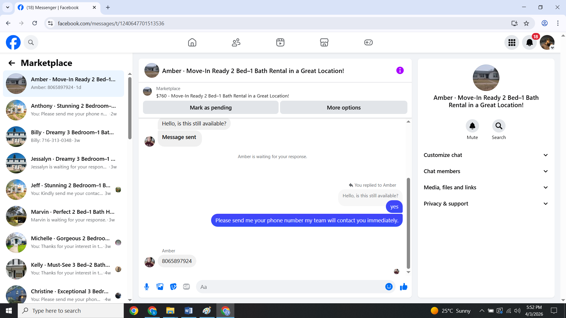Open the Facebook Marketplace icon in top nav
The width and height of the screenshot is (566, 318).
click(324, 42)
